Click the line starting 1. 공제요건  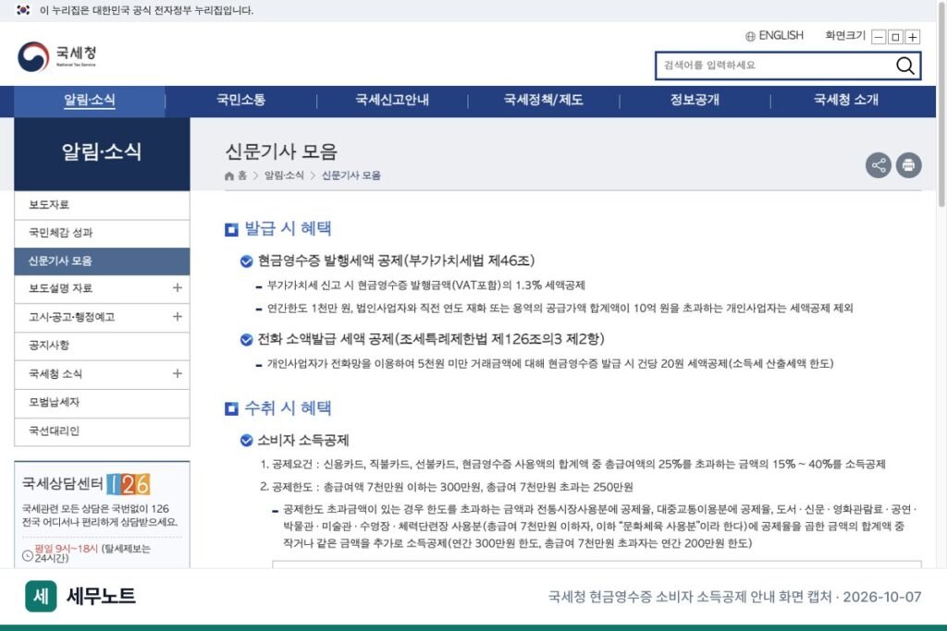coord(572,464)
